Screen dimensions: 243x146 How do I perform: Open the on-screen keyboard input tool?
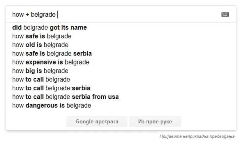[x=225, y=14]
